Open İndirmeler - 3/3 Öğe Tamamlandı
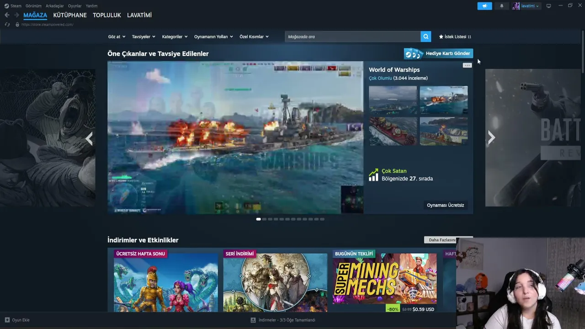The height and width of the screenshot is (329, 585). (287, 320)
